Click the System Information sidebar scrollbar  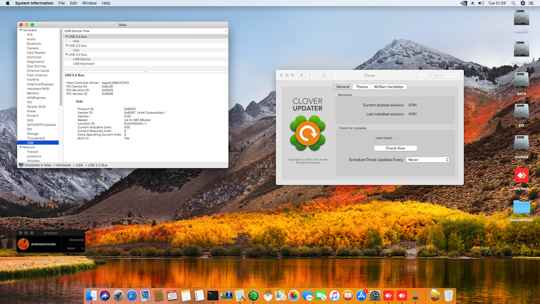[x=61, y=67]
